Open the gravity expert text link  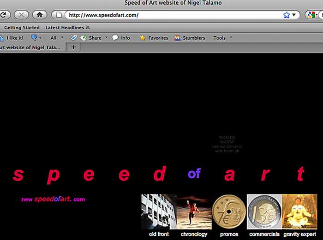300,234
